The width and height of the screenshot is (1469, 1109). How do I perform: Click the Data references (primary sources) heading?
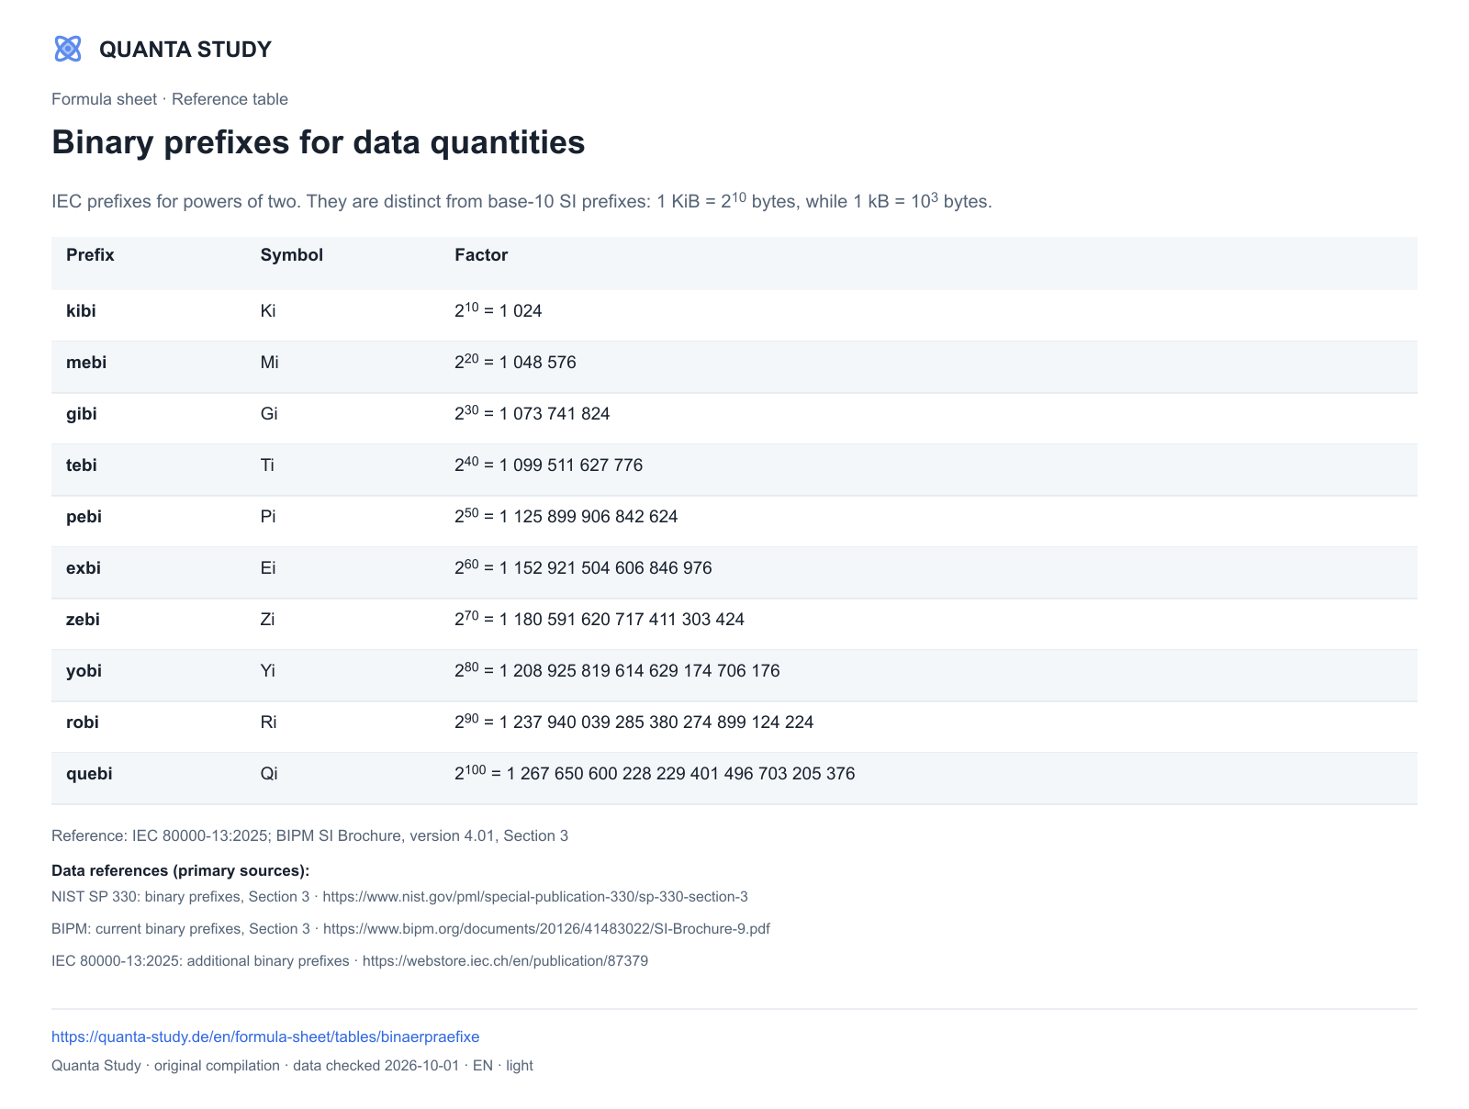click(181, 870)
